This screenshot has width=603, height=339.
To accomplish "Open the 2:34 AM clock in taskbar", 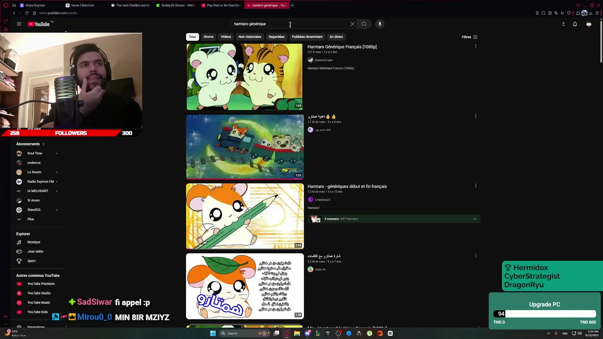I will [592, 333].
